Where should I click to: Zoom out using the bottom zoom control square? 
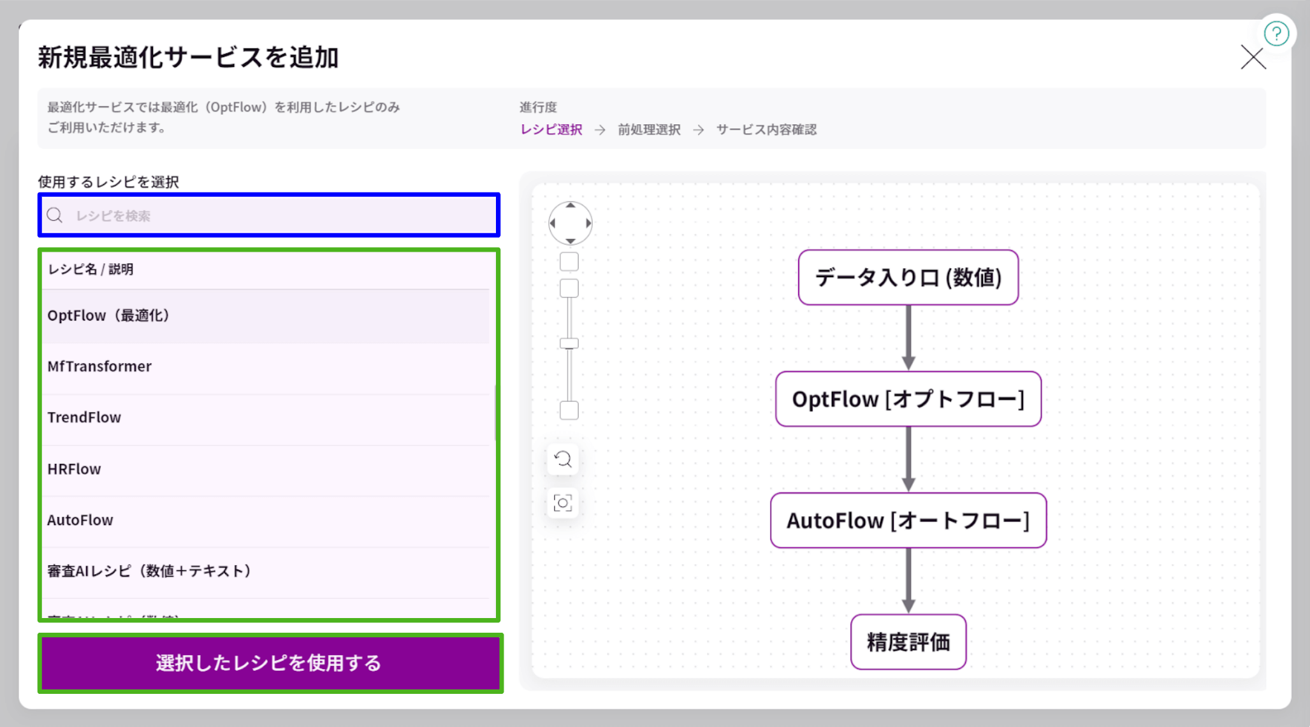568,411
